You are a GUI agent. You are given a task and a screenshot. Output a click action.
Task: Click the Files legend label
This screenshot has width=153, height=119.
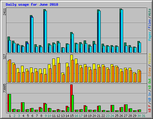point(150,24)
